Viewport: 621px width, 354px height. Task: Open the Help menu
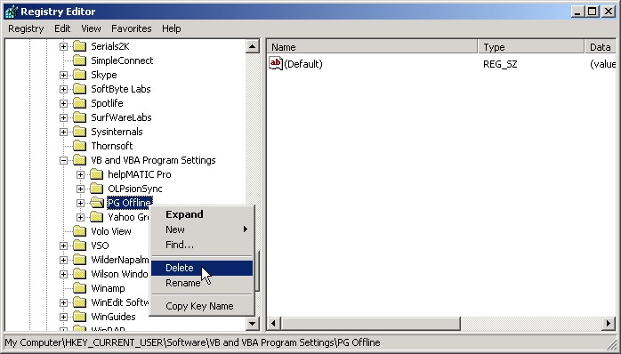172,28
